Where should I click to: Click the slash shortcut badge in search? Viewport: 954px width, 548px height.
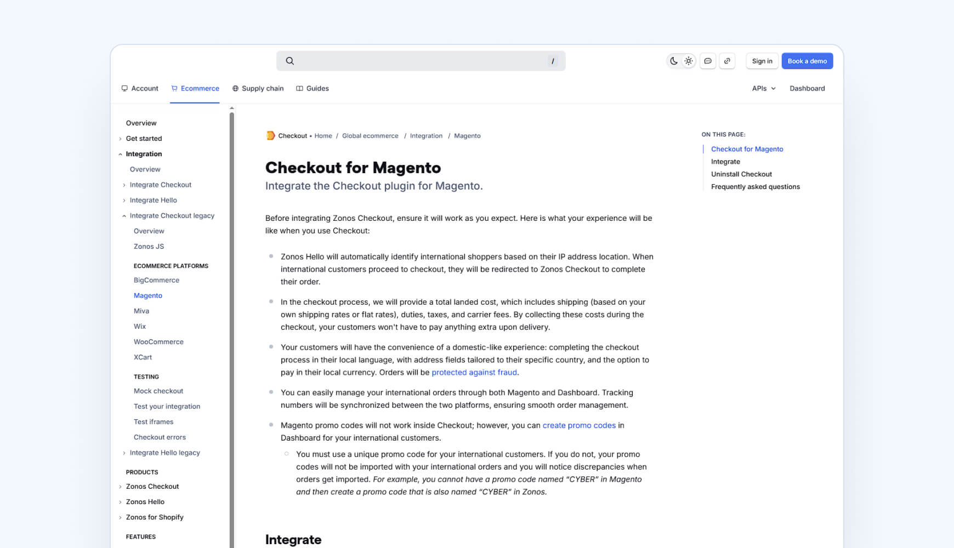pyautogui.click(x=553, y=61)
